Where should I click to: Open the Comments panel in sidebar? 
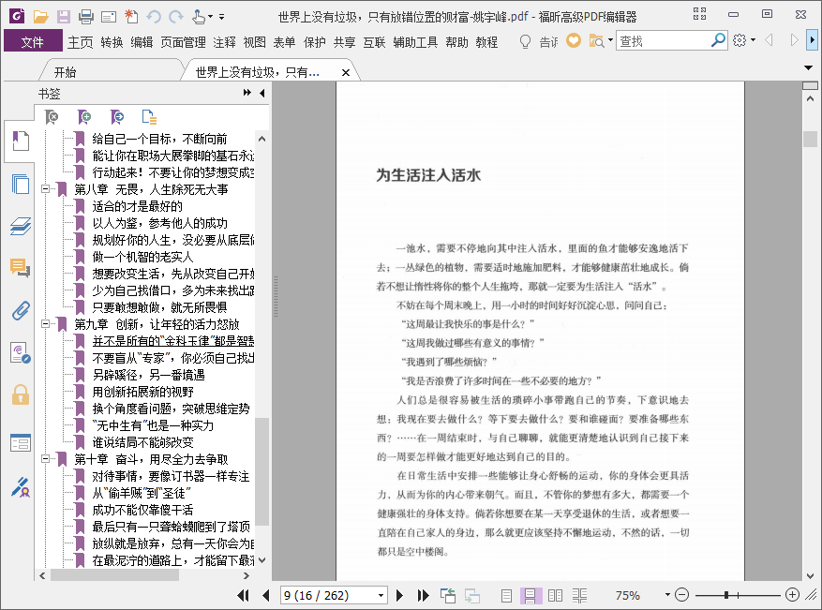point(20,268)
